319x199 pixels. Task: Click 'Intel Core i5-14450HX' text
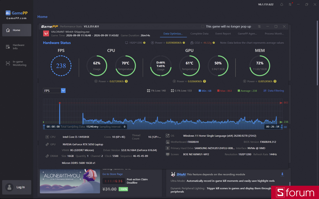click(x=76, y=137)
